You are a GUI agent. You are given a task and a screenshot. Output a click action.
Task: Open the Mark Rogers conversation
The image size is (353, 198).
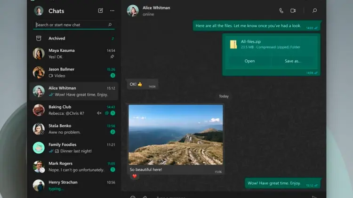point(74,166)
